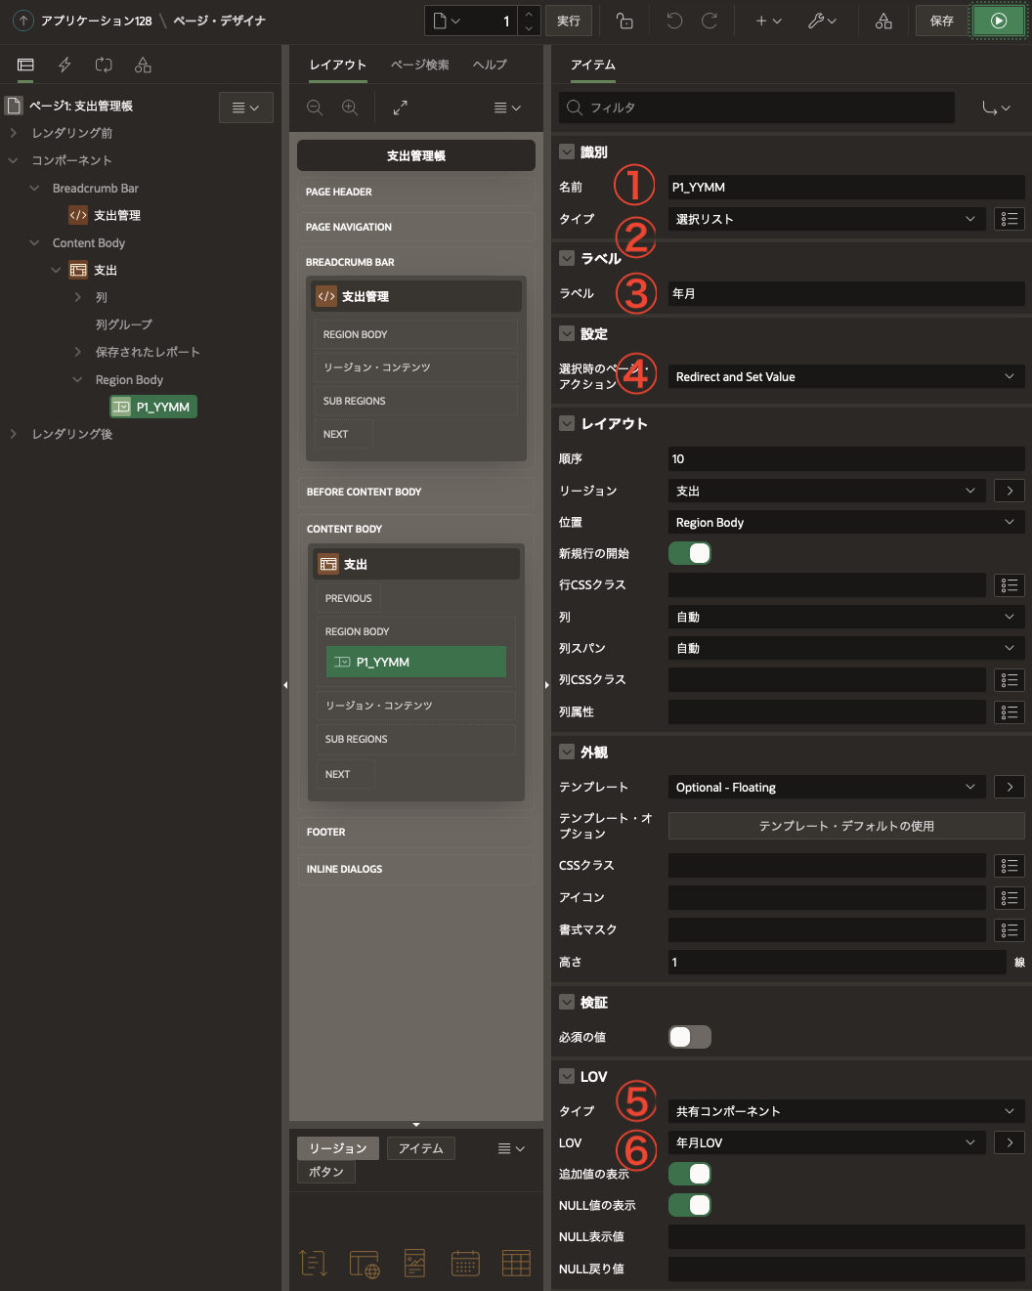Screen dimensions: 1032x1291
Task: Save and run the page
Action: pos(999,21)
